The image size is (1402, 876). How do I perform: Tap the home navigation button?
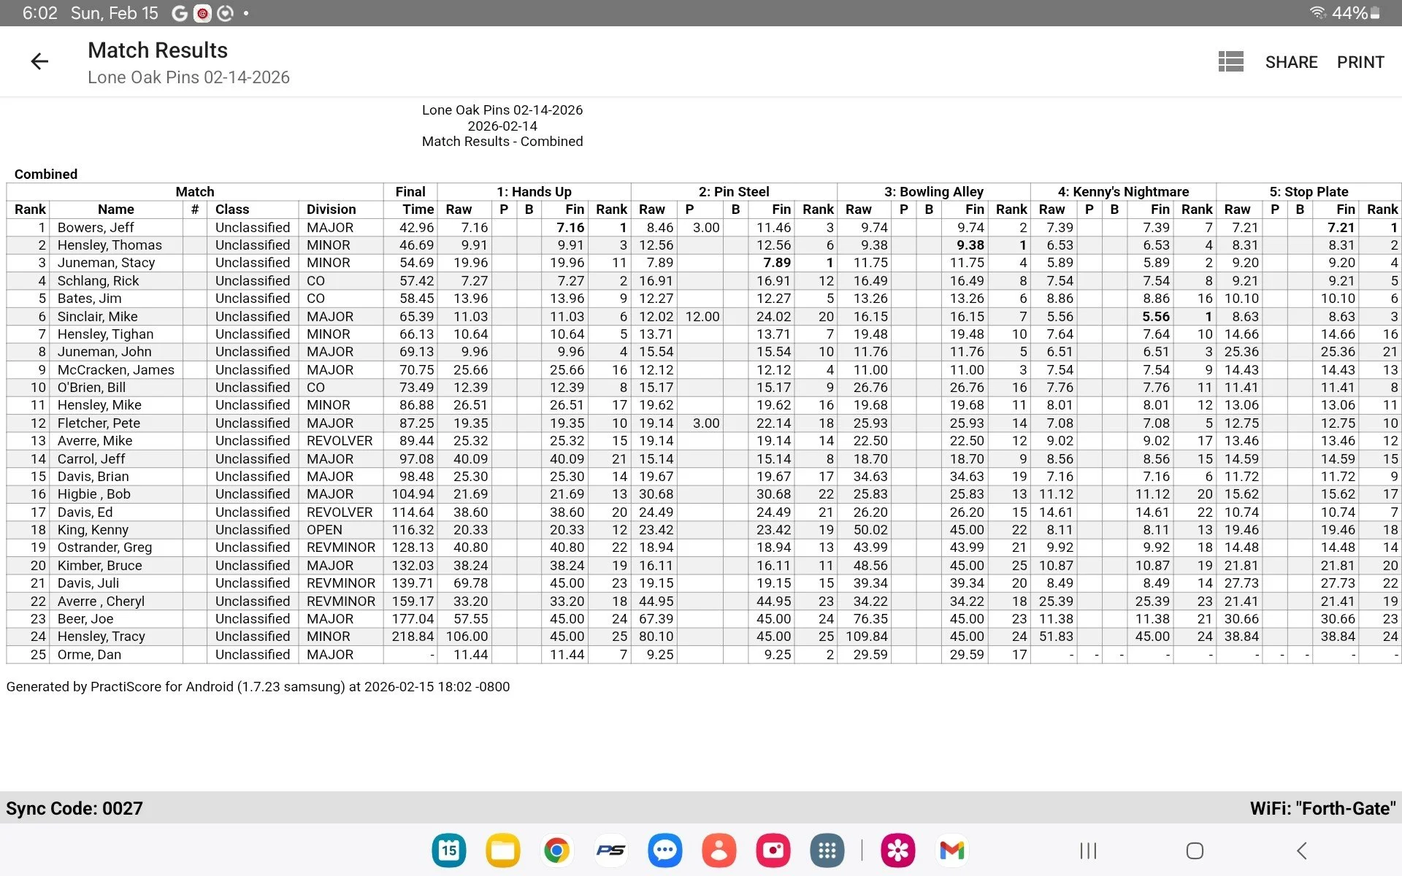[1195, 850]
